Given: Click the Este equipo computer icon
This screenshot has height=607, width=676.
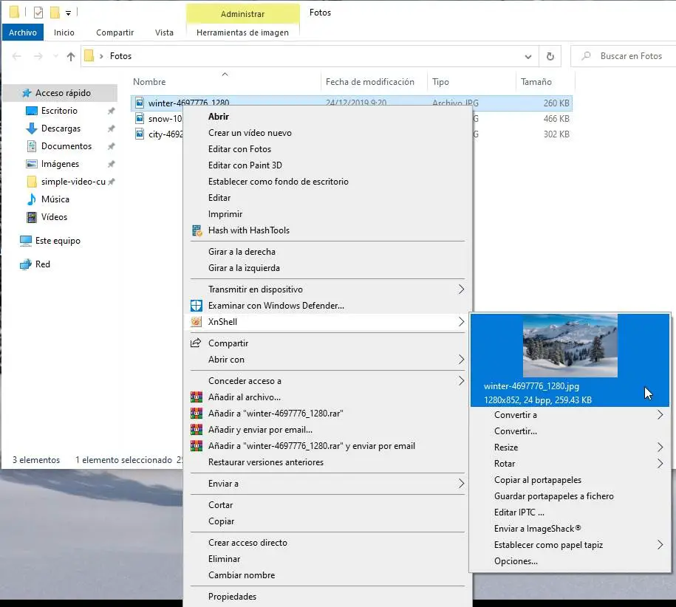Looking at the screenshot, I should click(x=26, y=241).
